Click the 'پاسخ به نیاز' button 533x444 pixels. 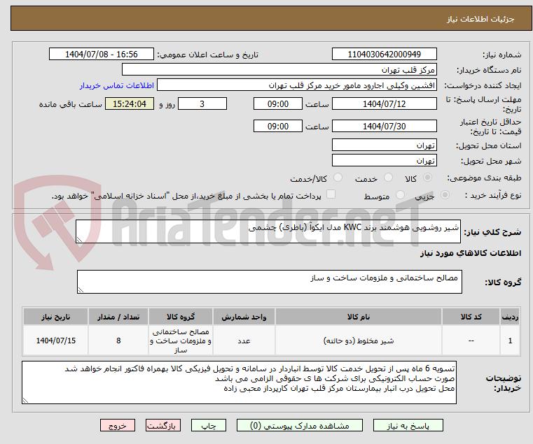click(x=408, y=425)
